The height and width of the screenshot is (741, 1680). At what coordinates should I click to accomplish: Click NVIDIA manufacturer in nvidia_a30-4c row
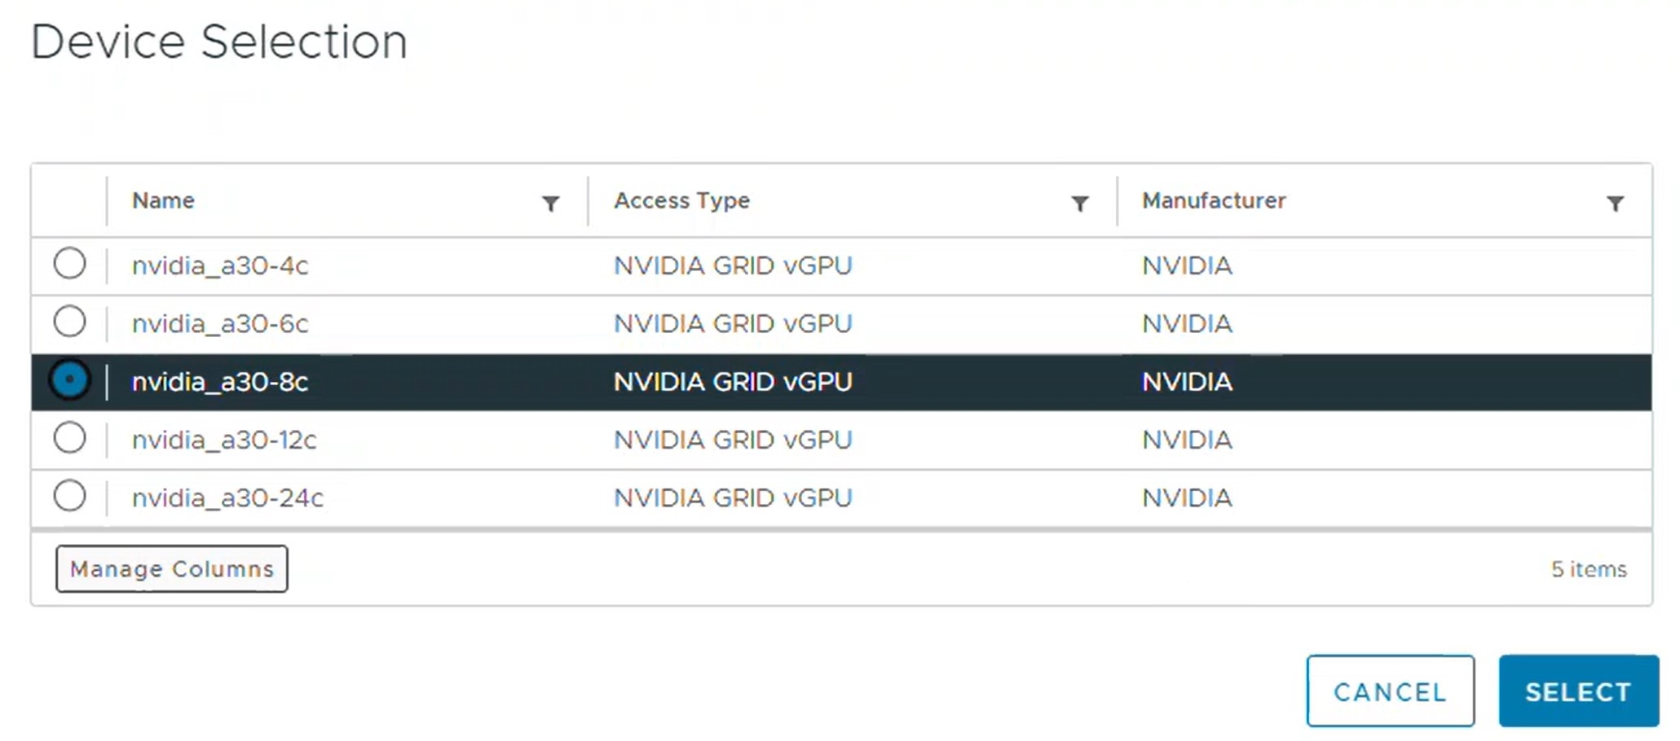click(x=1187, y=266)
